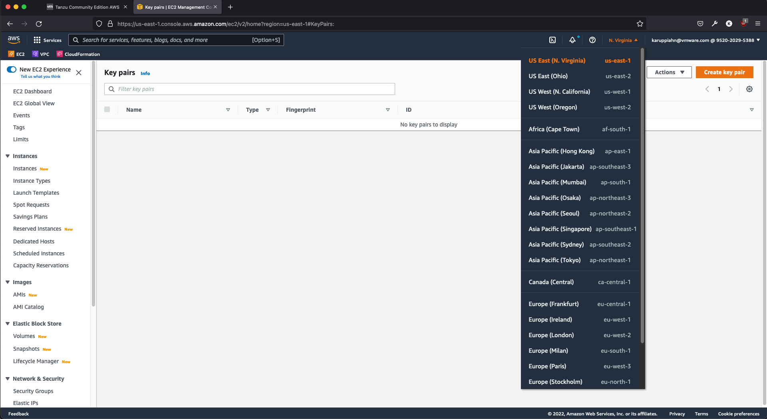Open Security Groups in the sidebar

pos(33,391)
